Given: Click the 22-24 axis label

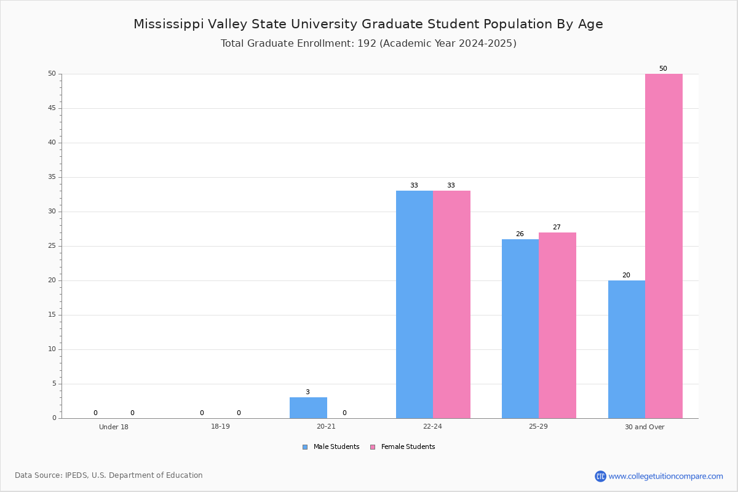Looking at the screenshot, I should 432,427.
